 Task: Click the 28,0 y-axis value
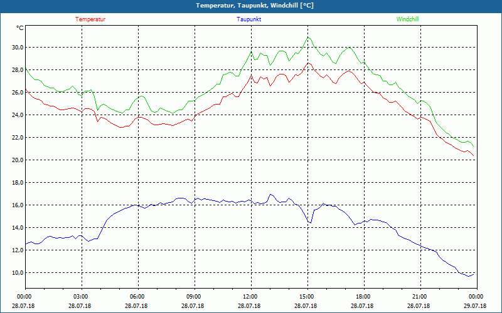tap(18, 70)
